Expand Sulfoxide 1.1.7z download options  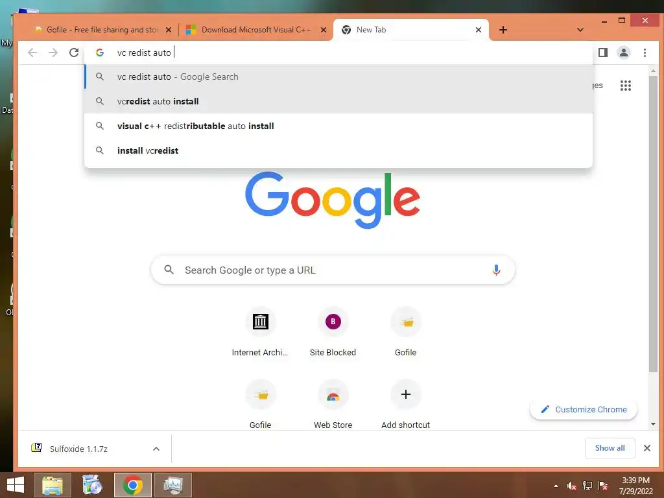tap(156, 449)
